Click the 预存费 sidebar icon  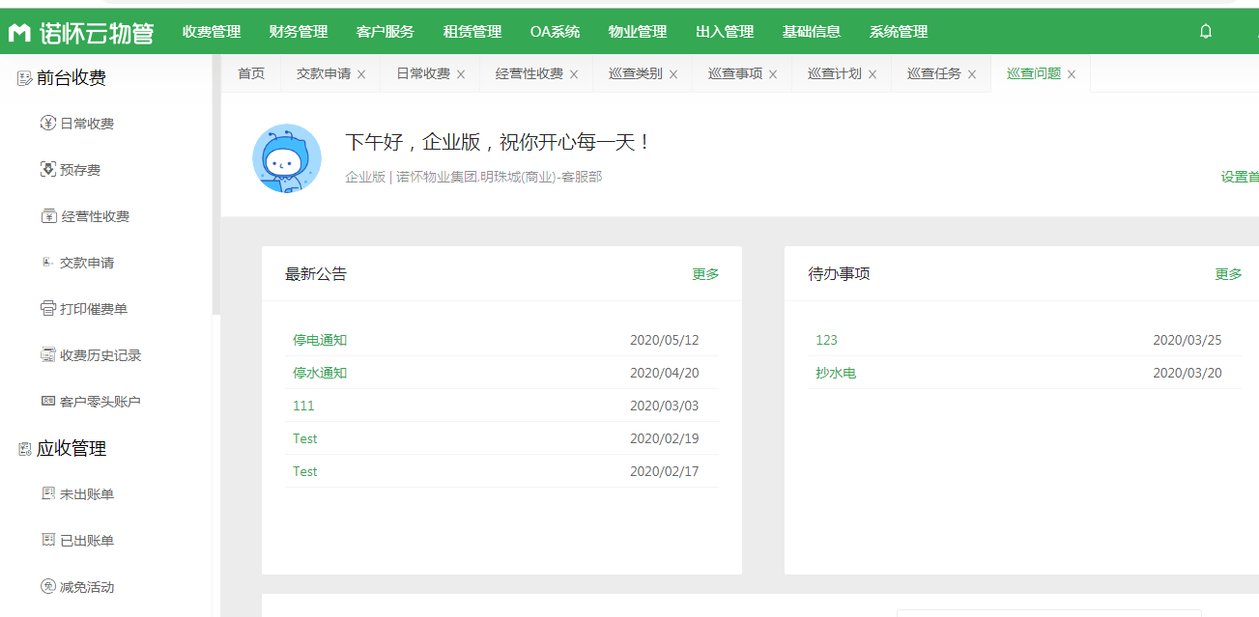tap(48, 170)
